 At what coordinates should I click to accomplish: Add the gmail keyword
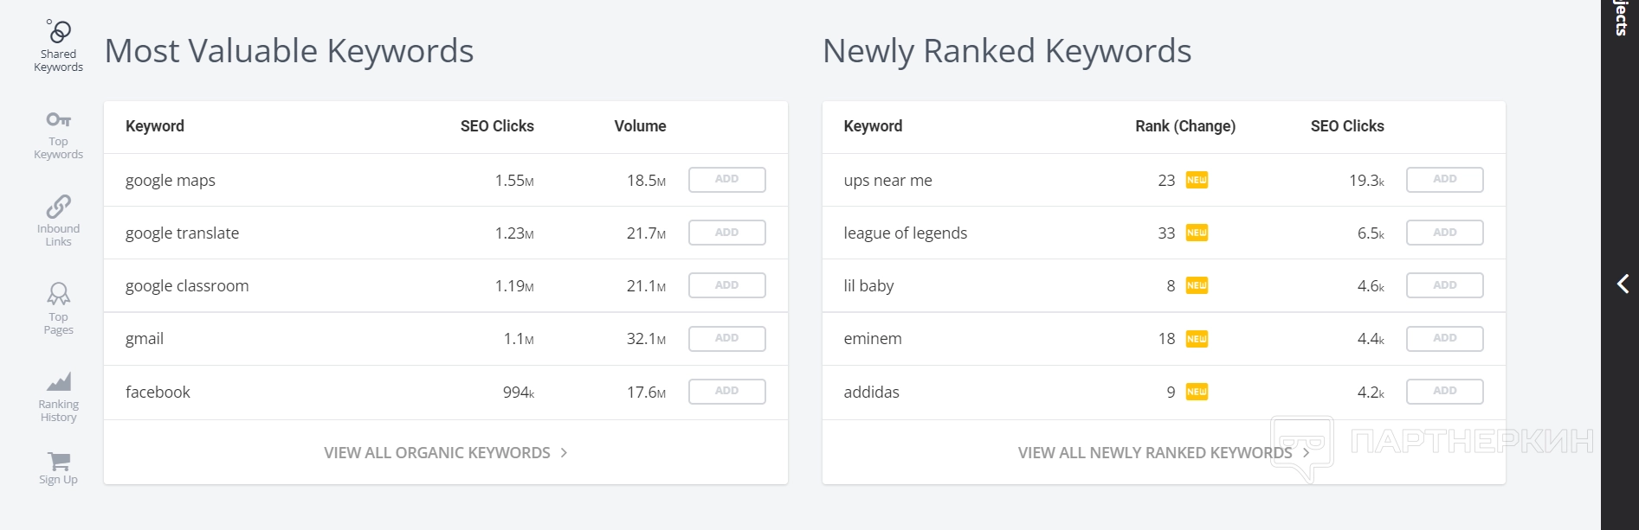[x=726, y=338]
